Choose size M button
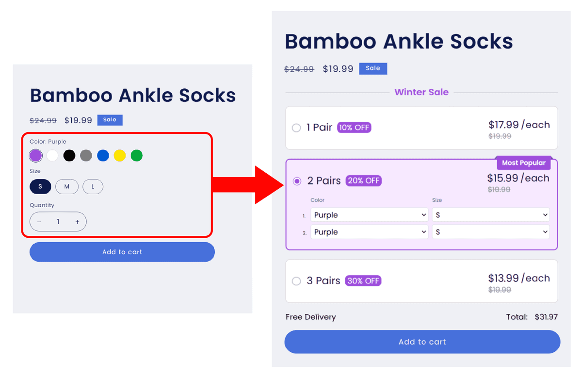 [x=66, y=186]
